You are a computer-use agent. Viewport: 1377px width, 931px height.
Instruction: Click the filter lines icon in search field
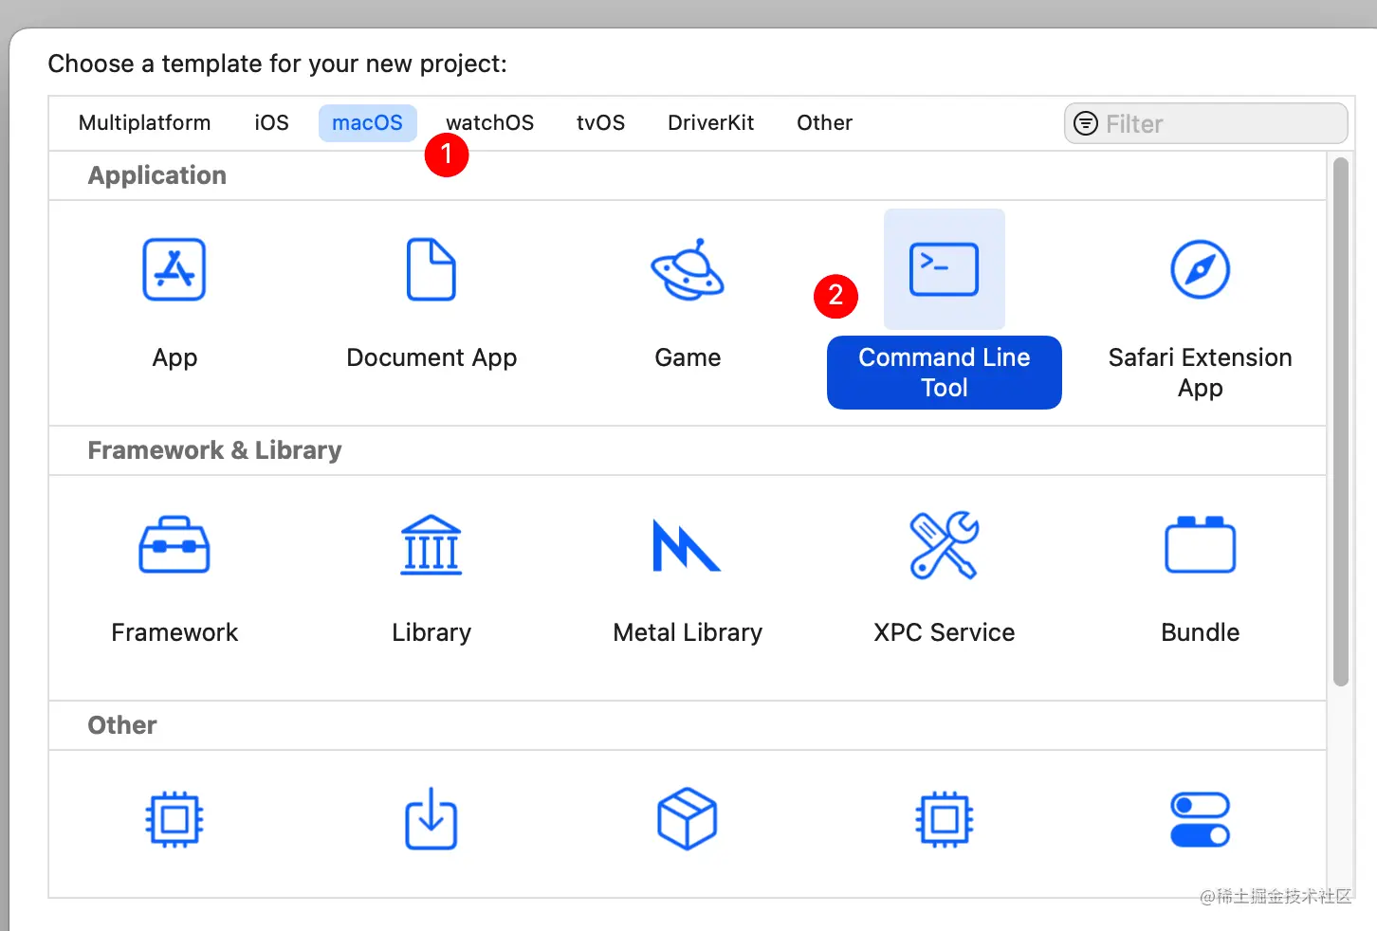tap(1086, 123)
